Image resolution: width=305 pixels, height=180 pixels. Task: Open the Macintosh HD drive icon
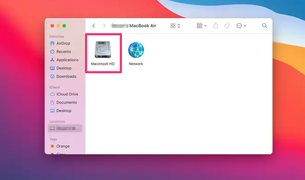tap(103, 50)
